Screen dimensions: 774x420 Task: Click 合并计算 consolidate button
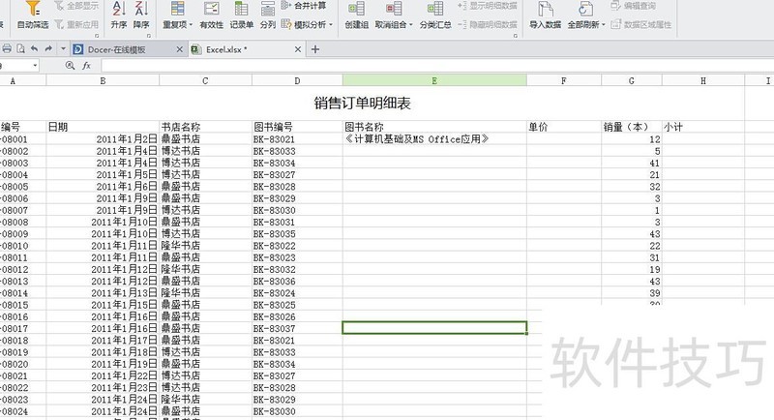tap(305, 6)
